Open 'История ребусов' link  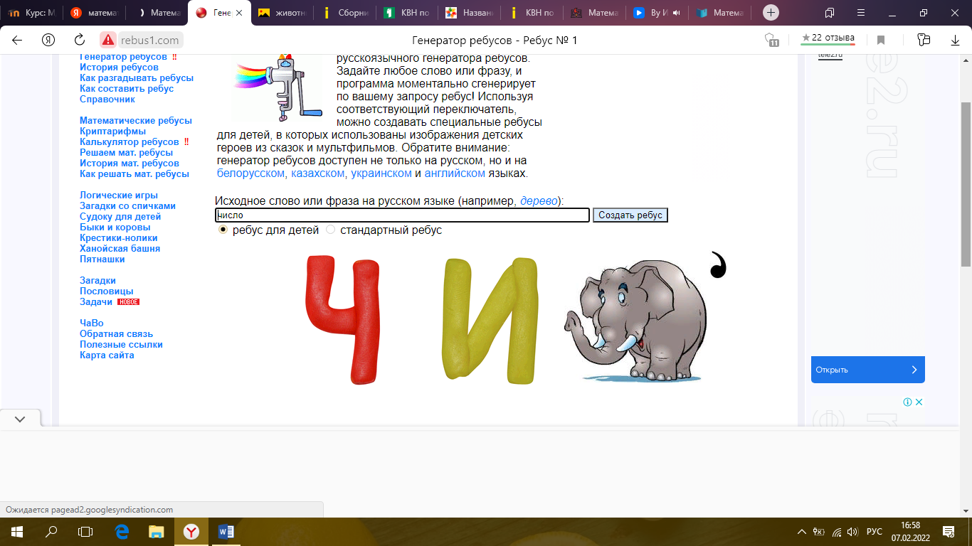119,68
